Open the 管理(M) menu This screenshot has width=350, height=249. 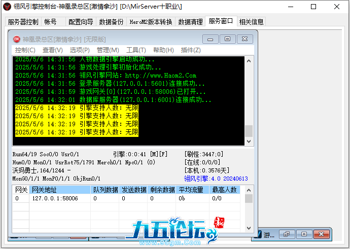(108, 50)
